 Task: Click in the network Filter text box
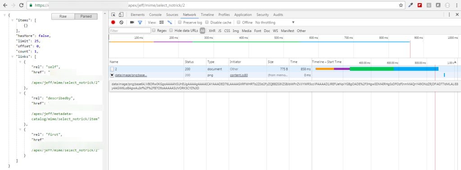pos(130,30)
